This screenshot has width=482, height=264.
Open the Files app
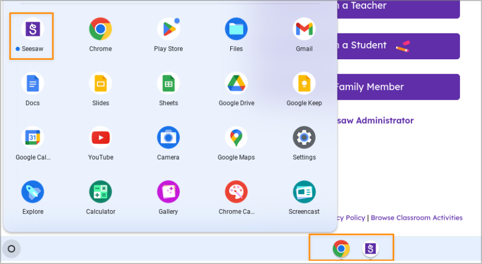coord(236,29)
